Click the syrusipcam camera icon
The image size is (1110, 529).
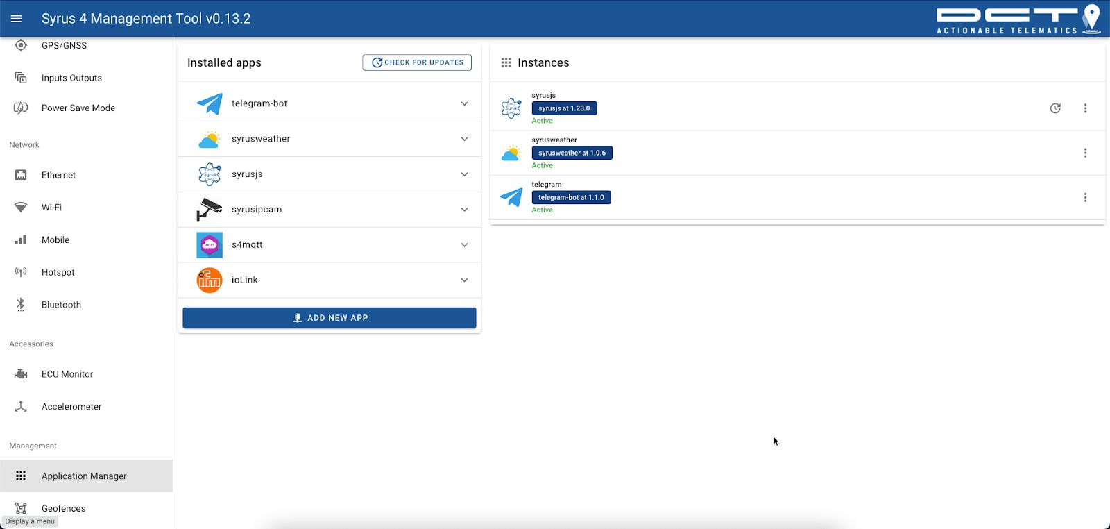209,210
